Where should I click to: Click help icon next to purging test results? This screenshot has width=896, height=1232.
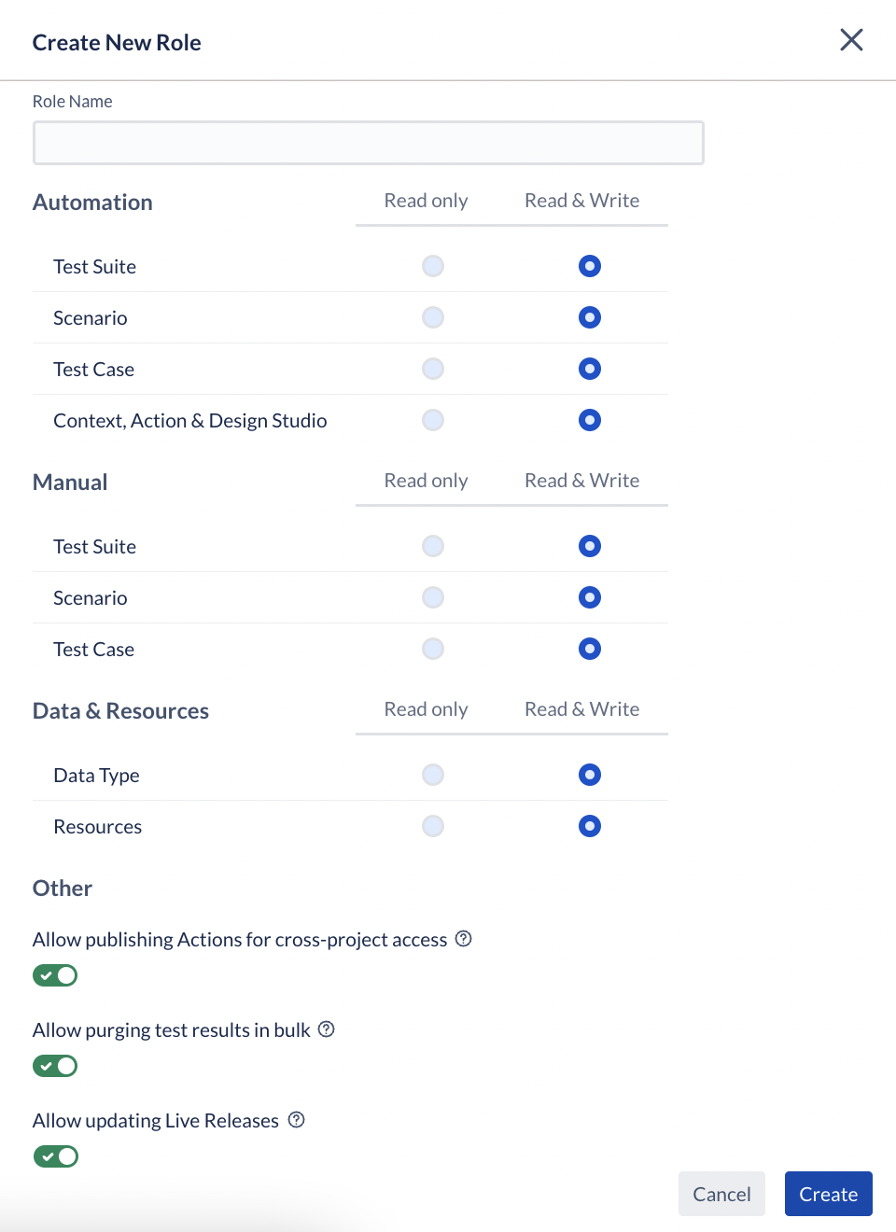326,1029
